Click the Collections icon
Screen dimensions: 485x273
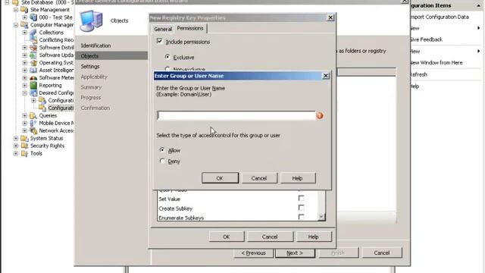(33, 32)
